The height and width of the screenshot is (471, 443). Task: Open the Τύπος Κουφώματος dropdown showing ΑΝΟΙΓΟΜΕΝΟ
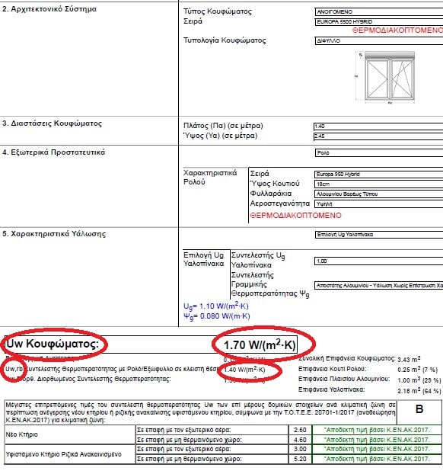pyautogui.click(x=379, y=12)
